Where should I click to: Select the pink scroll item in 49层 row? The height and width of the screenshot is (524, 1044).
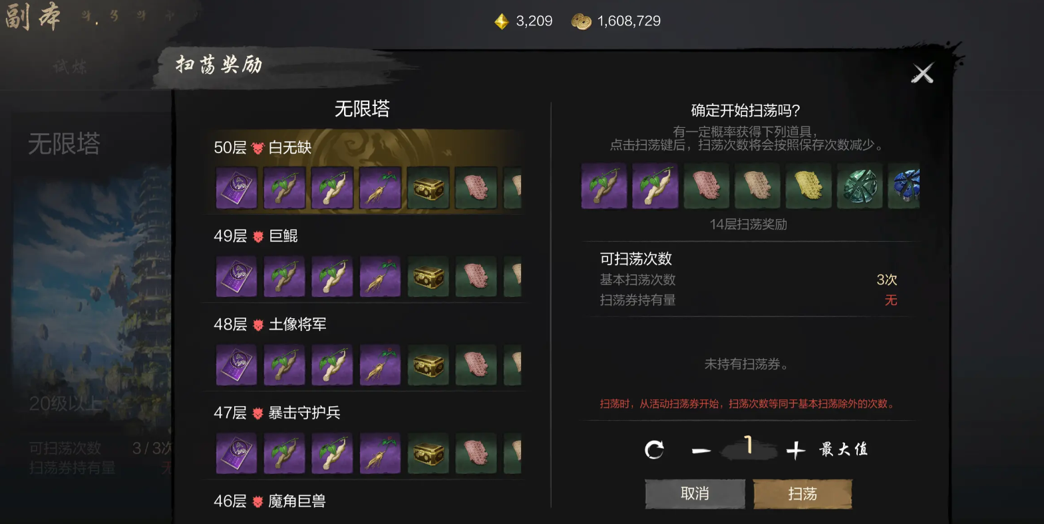(476, 276)
